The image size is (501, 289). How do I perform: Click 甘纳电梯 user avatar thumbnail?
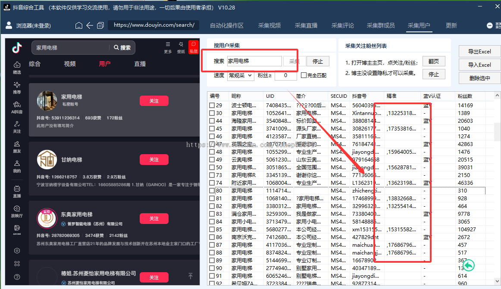[x=47, y=159]
